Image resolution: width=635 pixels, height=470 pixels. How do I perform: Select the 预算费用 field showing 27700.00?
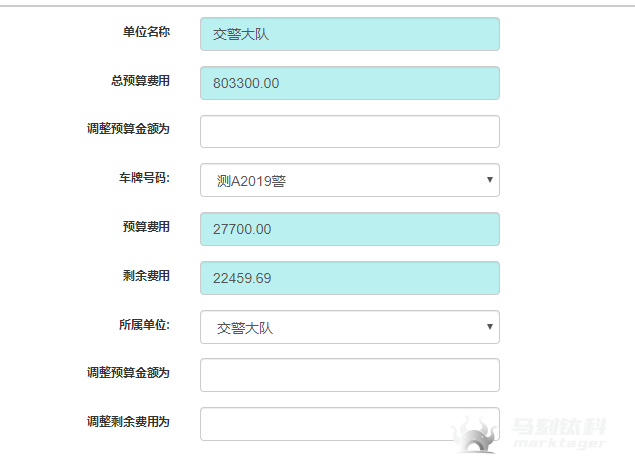350,229
